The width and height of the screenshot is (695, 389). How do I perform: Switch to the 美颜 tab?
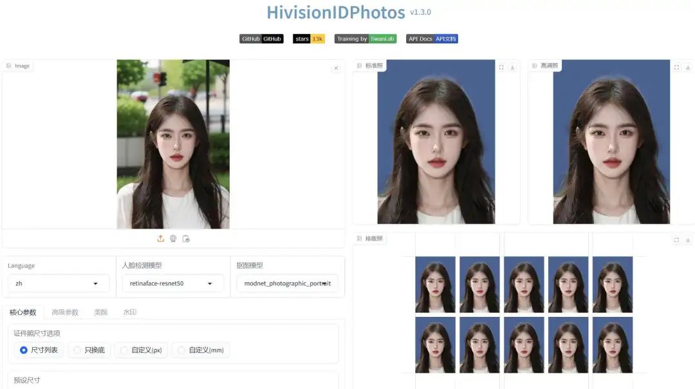pos(100,312)
